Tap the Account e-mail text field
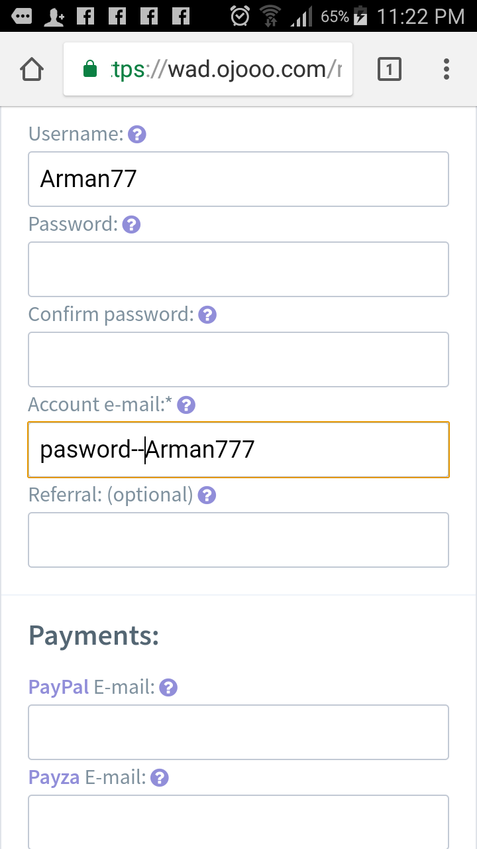The width and height of the screenshot is (477, 849). coord(238,450)
